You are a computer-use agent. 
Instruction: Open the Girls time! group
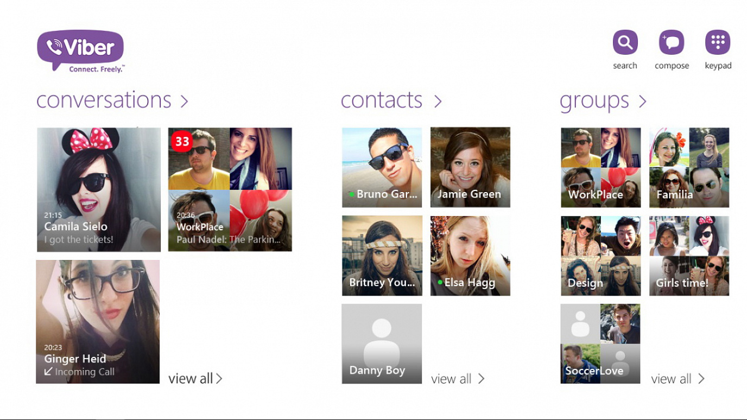tap(689, 256)
